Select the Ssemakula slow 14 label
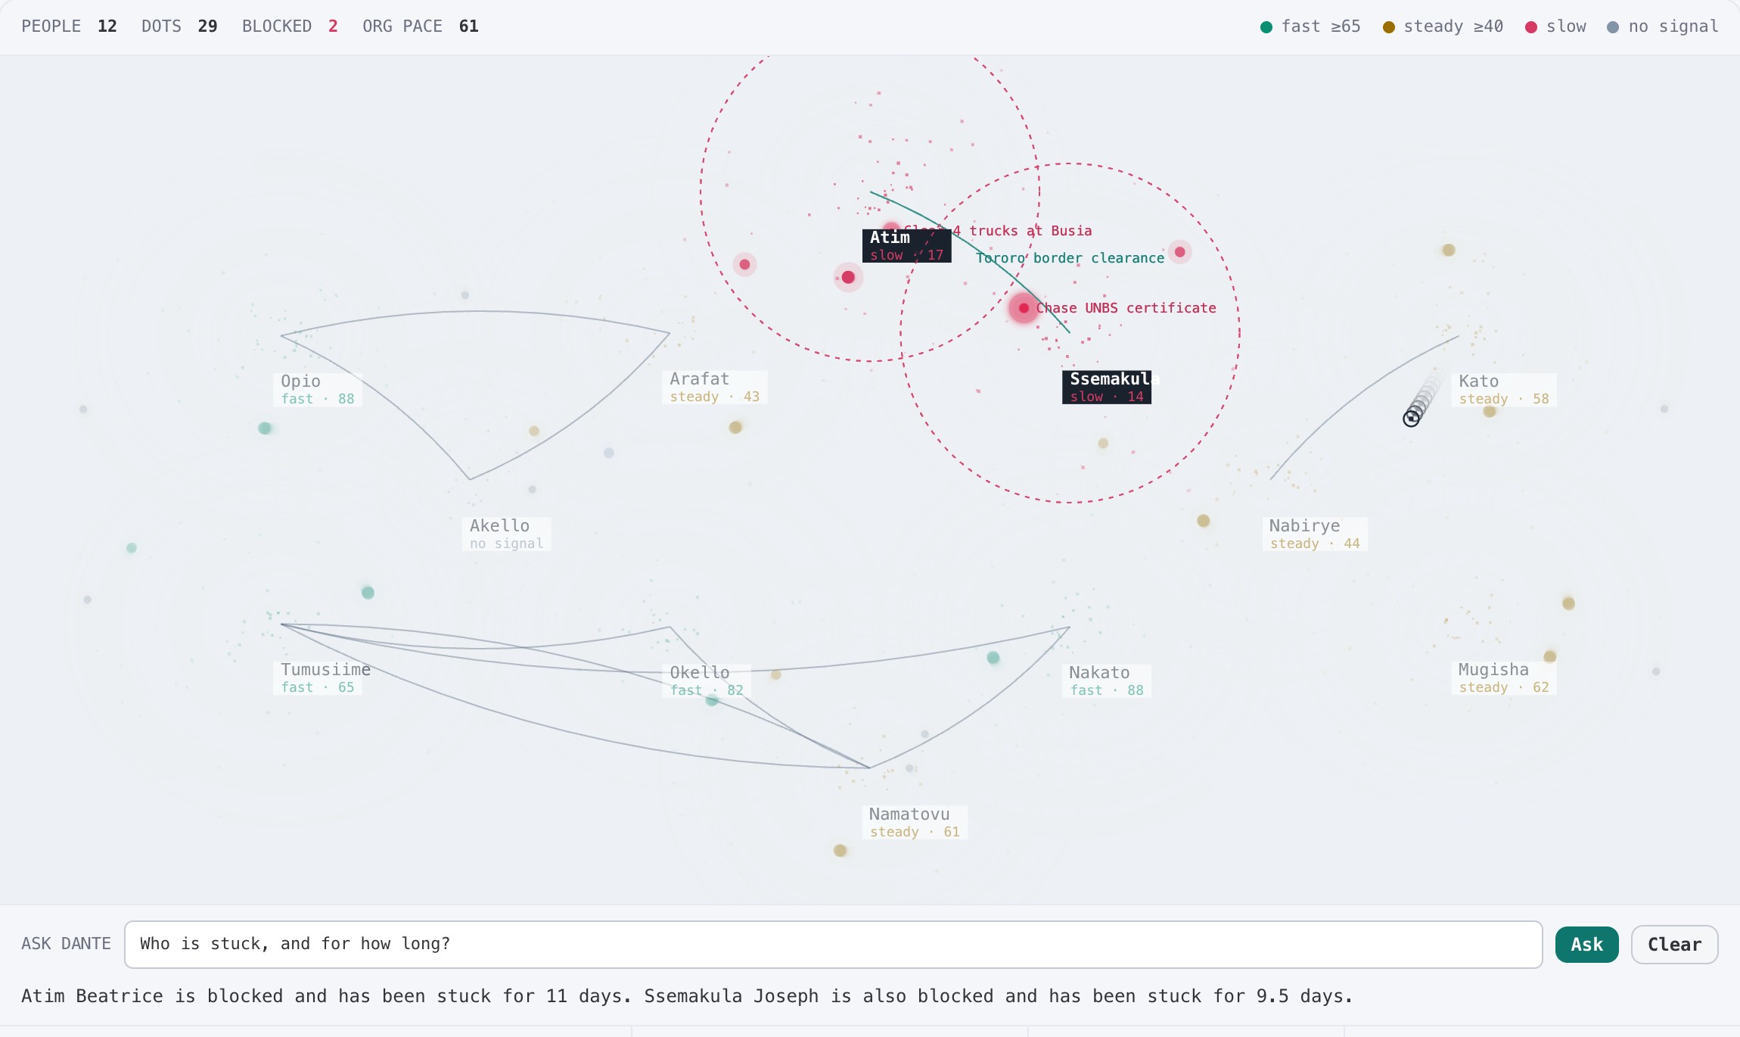Screen dimensions: 1740x1037 (1106, 387)
